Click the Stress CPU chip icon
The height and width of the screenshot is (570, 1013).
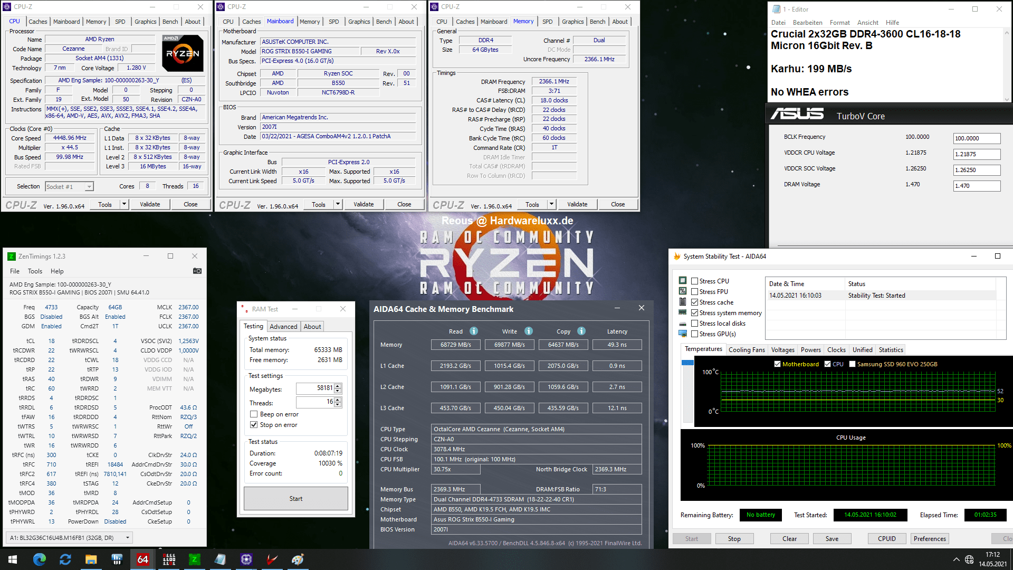(x=683, y=281)
